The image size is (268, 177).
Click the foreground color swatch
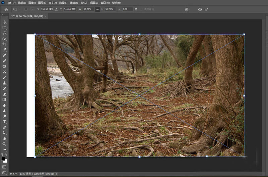tap(3, 159)
